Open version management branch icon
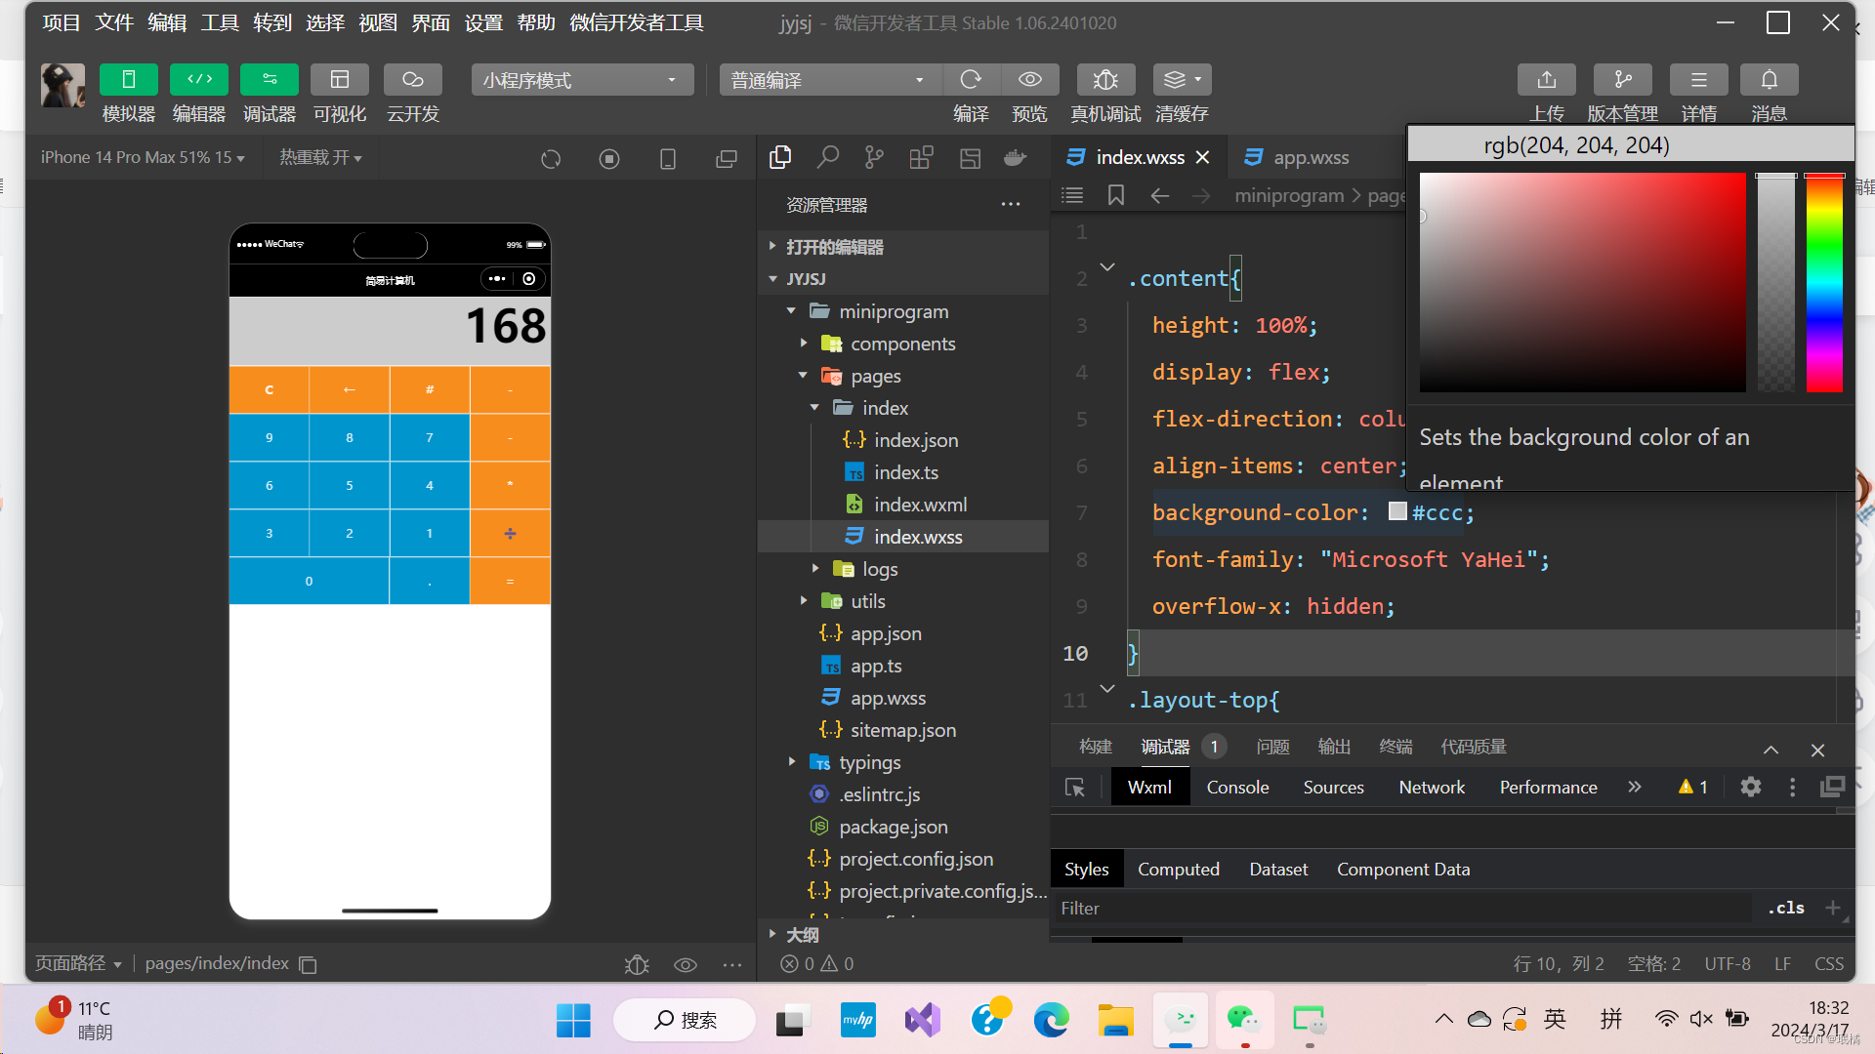The width and height of the screenshot is (1875, 1054). pyautogui.click(x=1622, y=80)
